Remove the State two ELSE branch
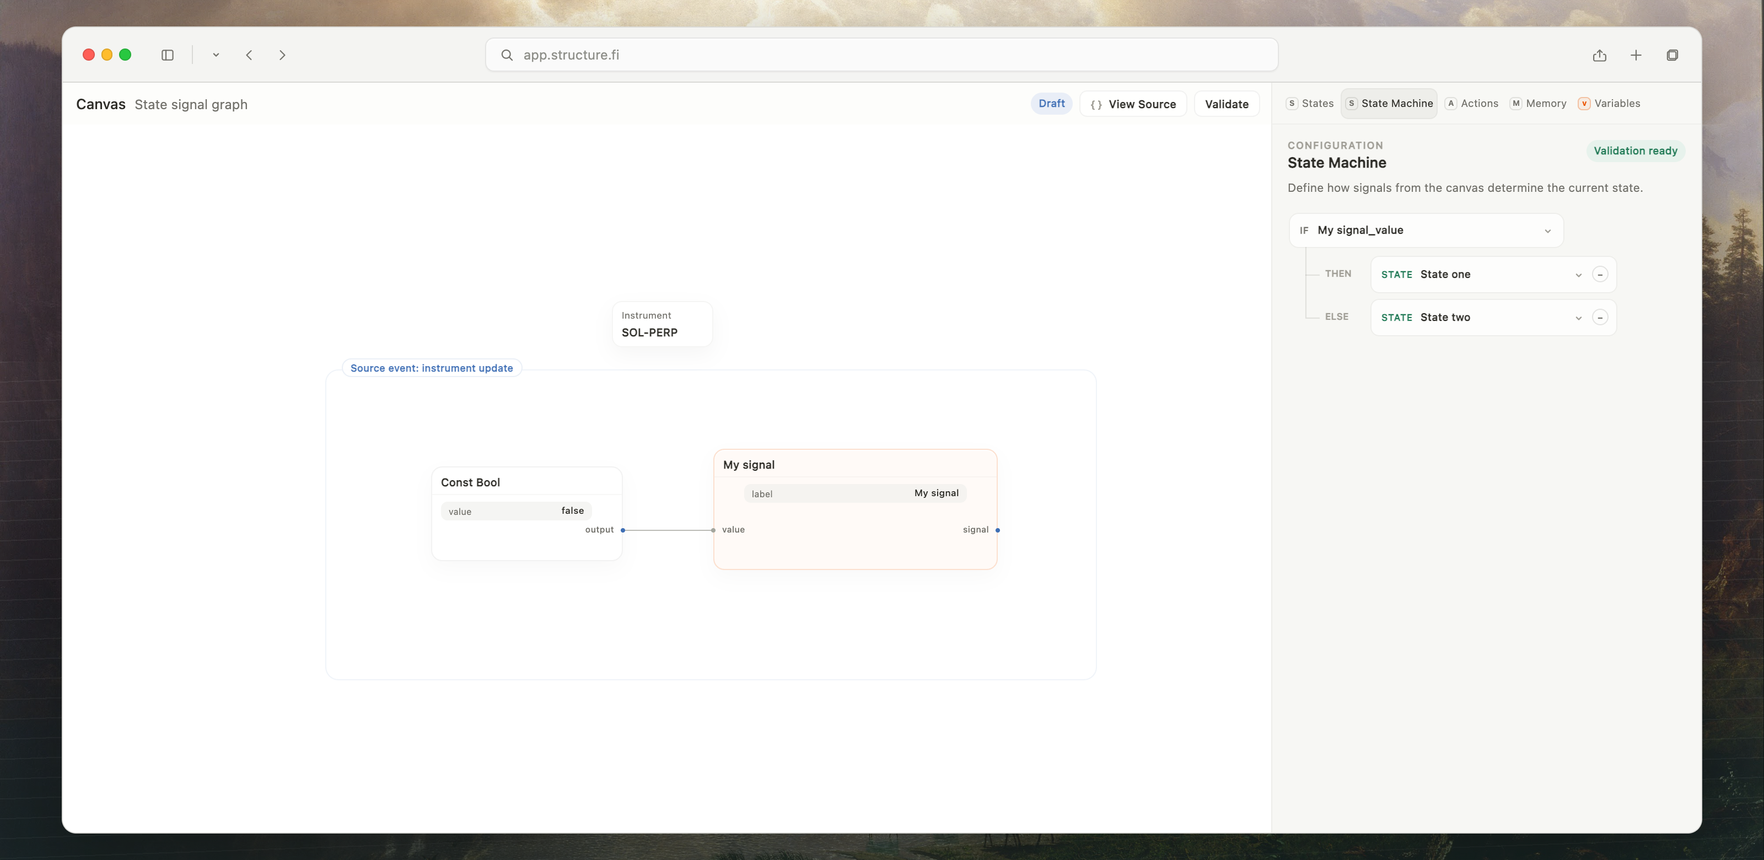This screenshot has width=1764, height=860. [1600, 318]
